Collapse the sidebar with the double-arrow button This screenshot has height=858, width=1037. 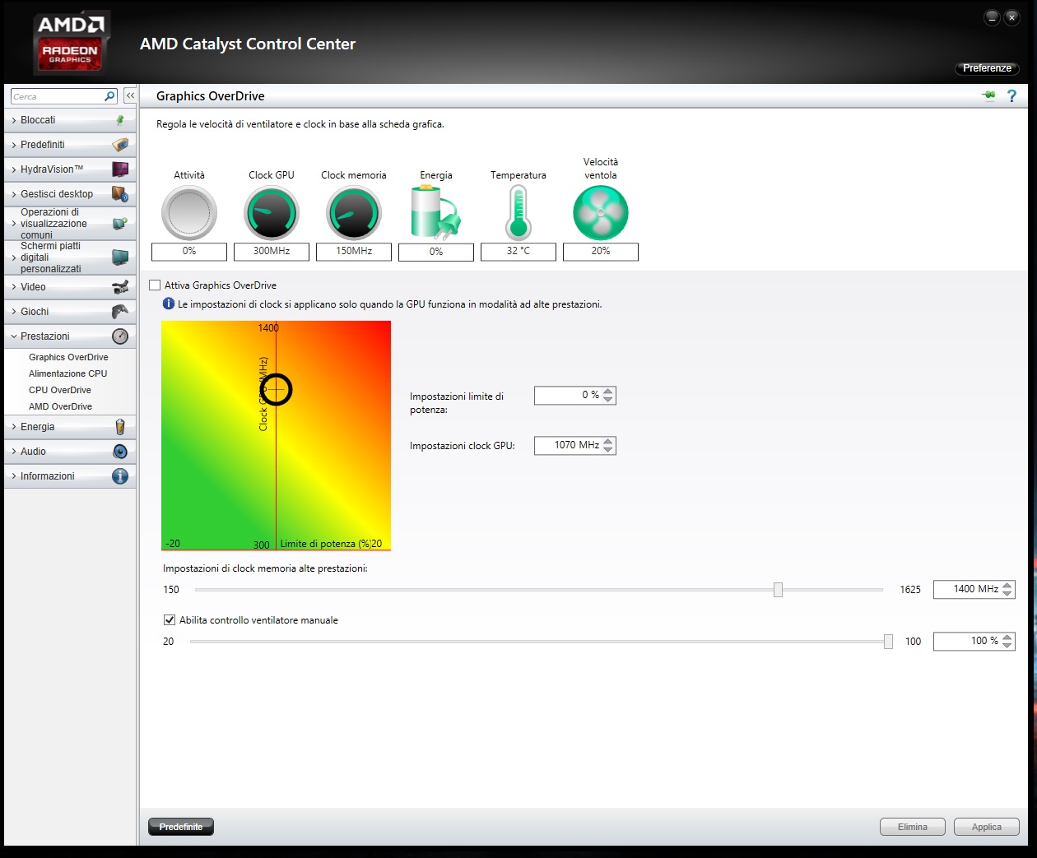tap(130, 95)
